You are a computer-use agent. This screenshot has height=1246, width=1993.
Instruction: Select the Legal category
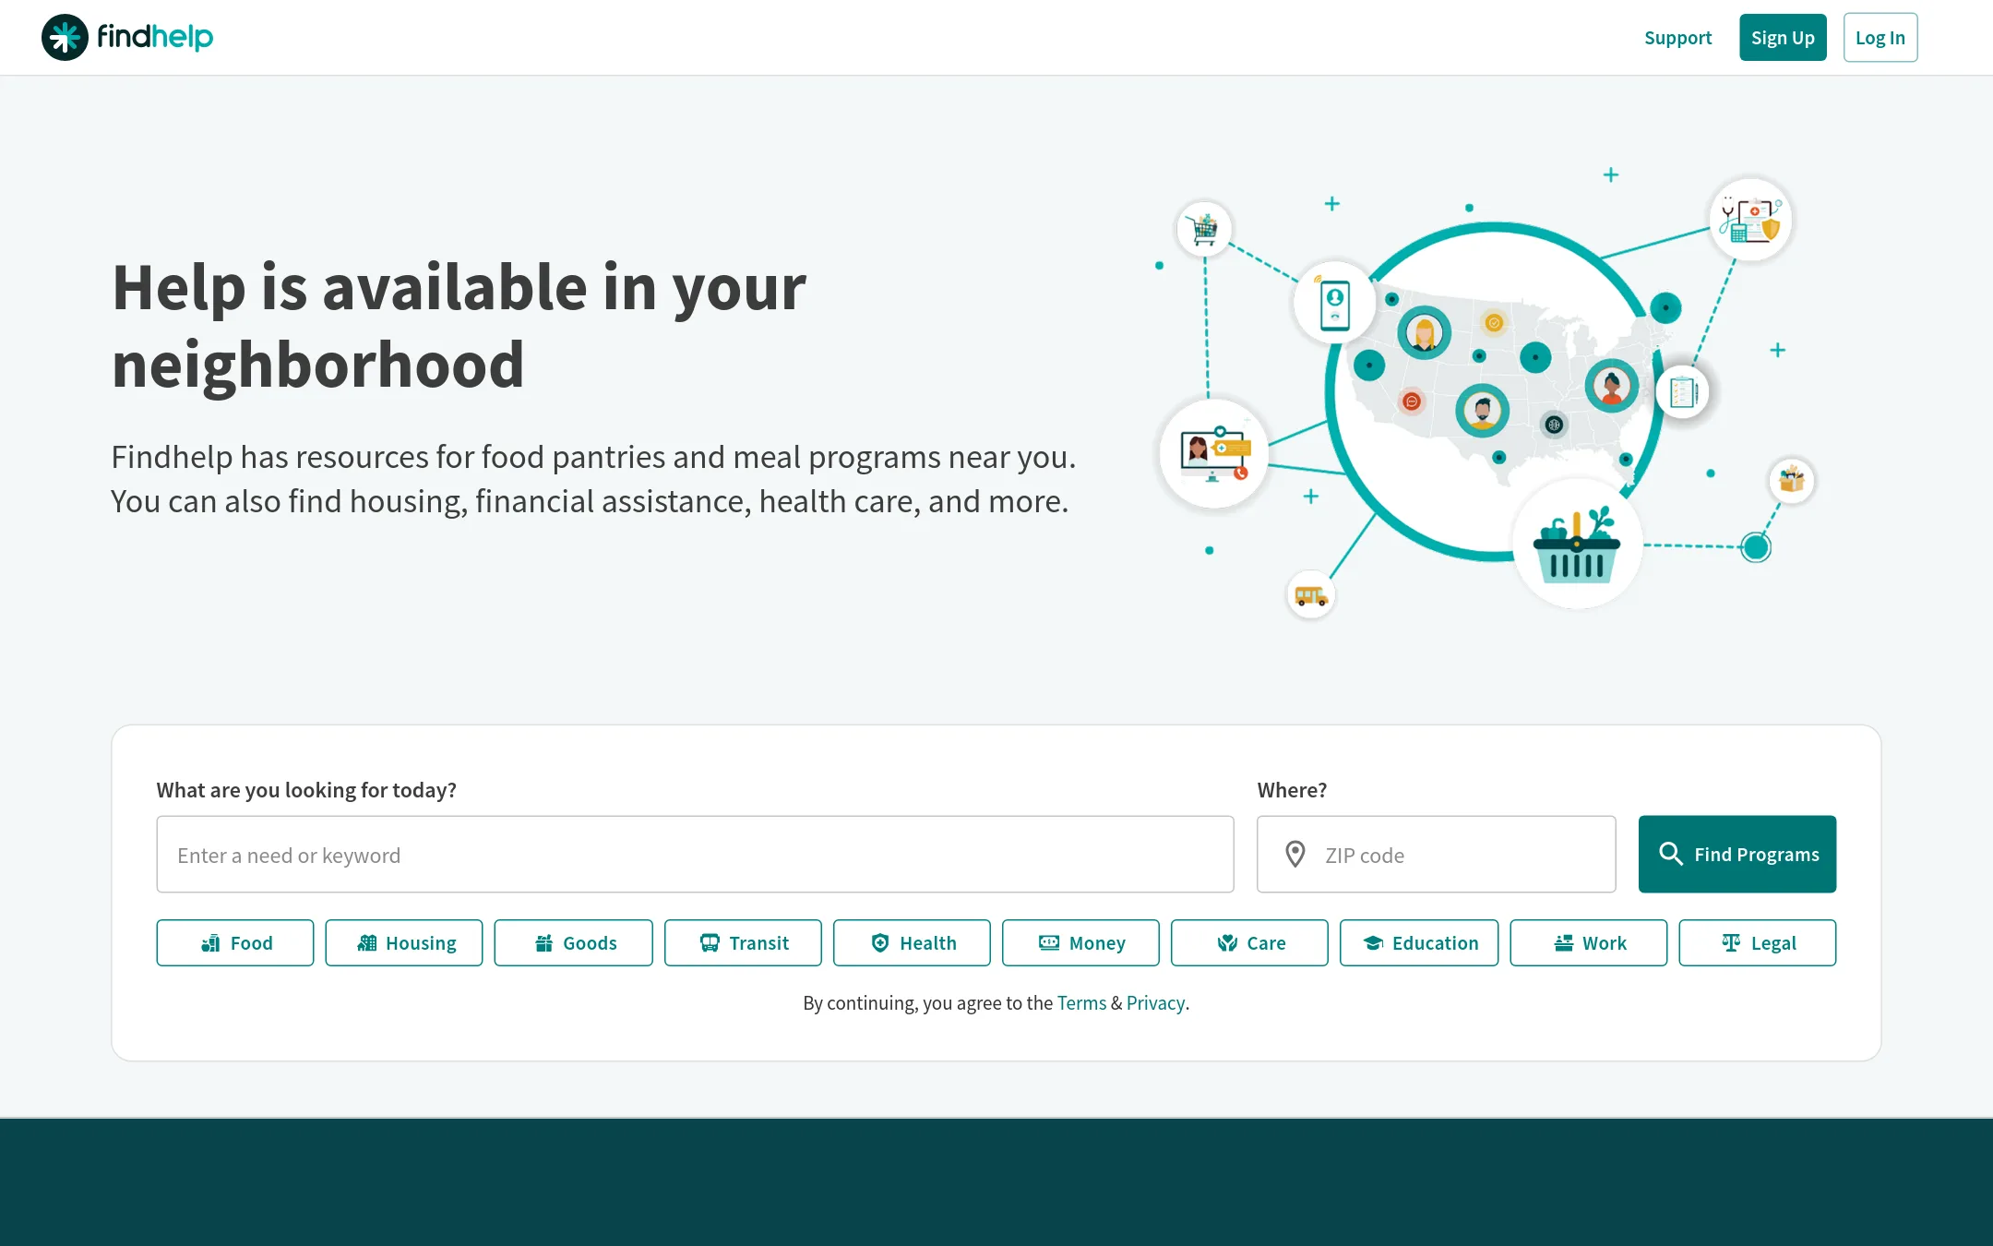[x=1758, y=943]
